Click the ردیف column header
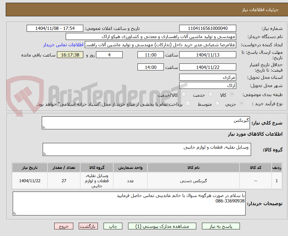This screenshot has height=236, width=288. click(277, 167)
